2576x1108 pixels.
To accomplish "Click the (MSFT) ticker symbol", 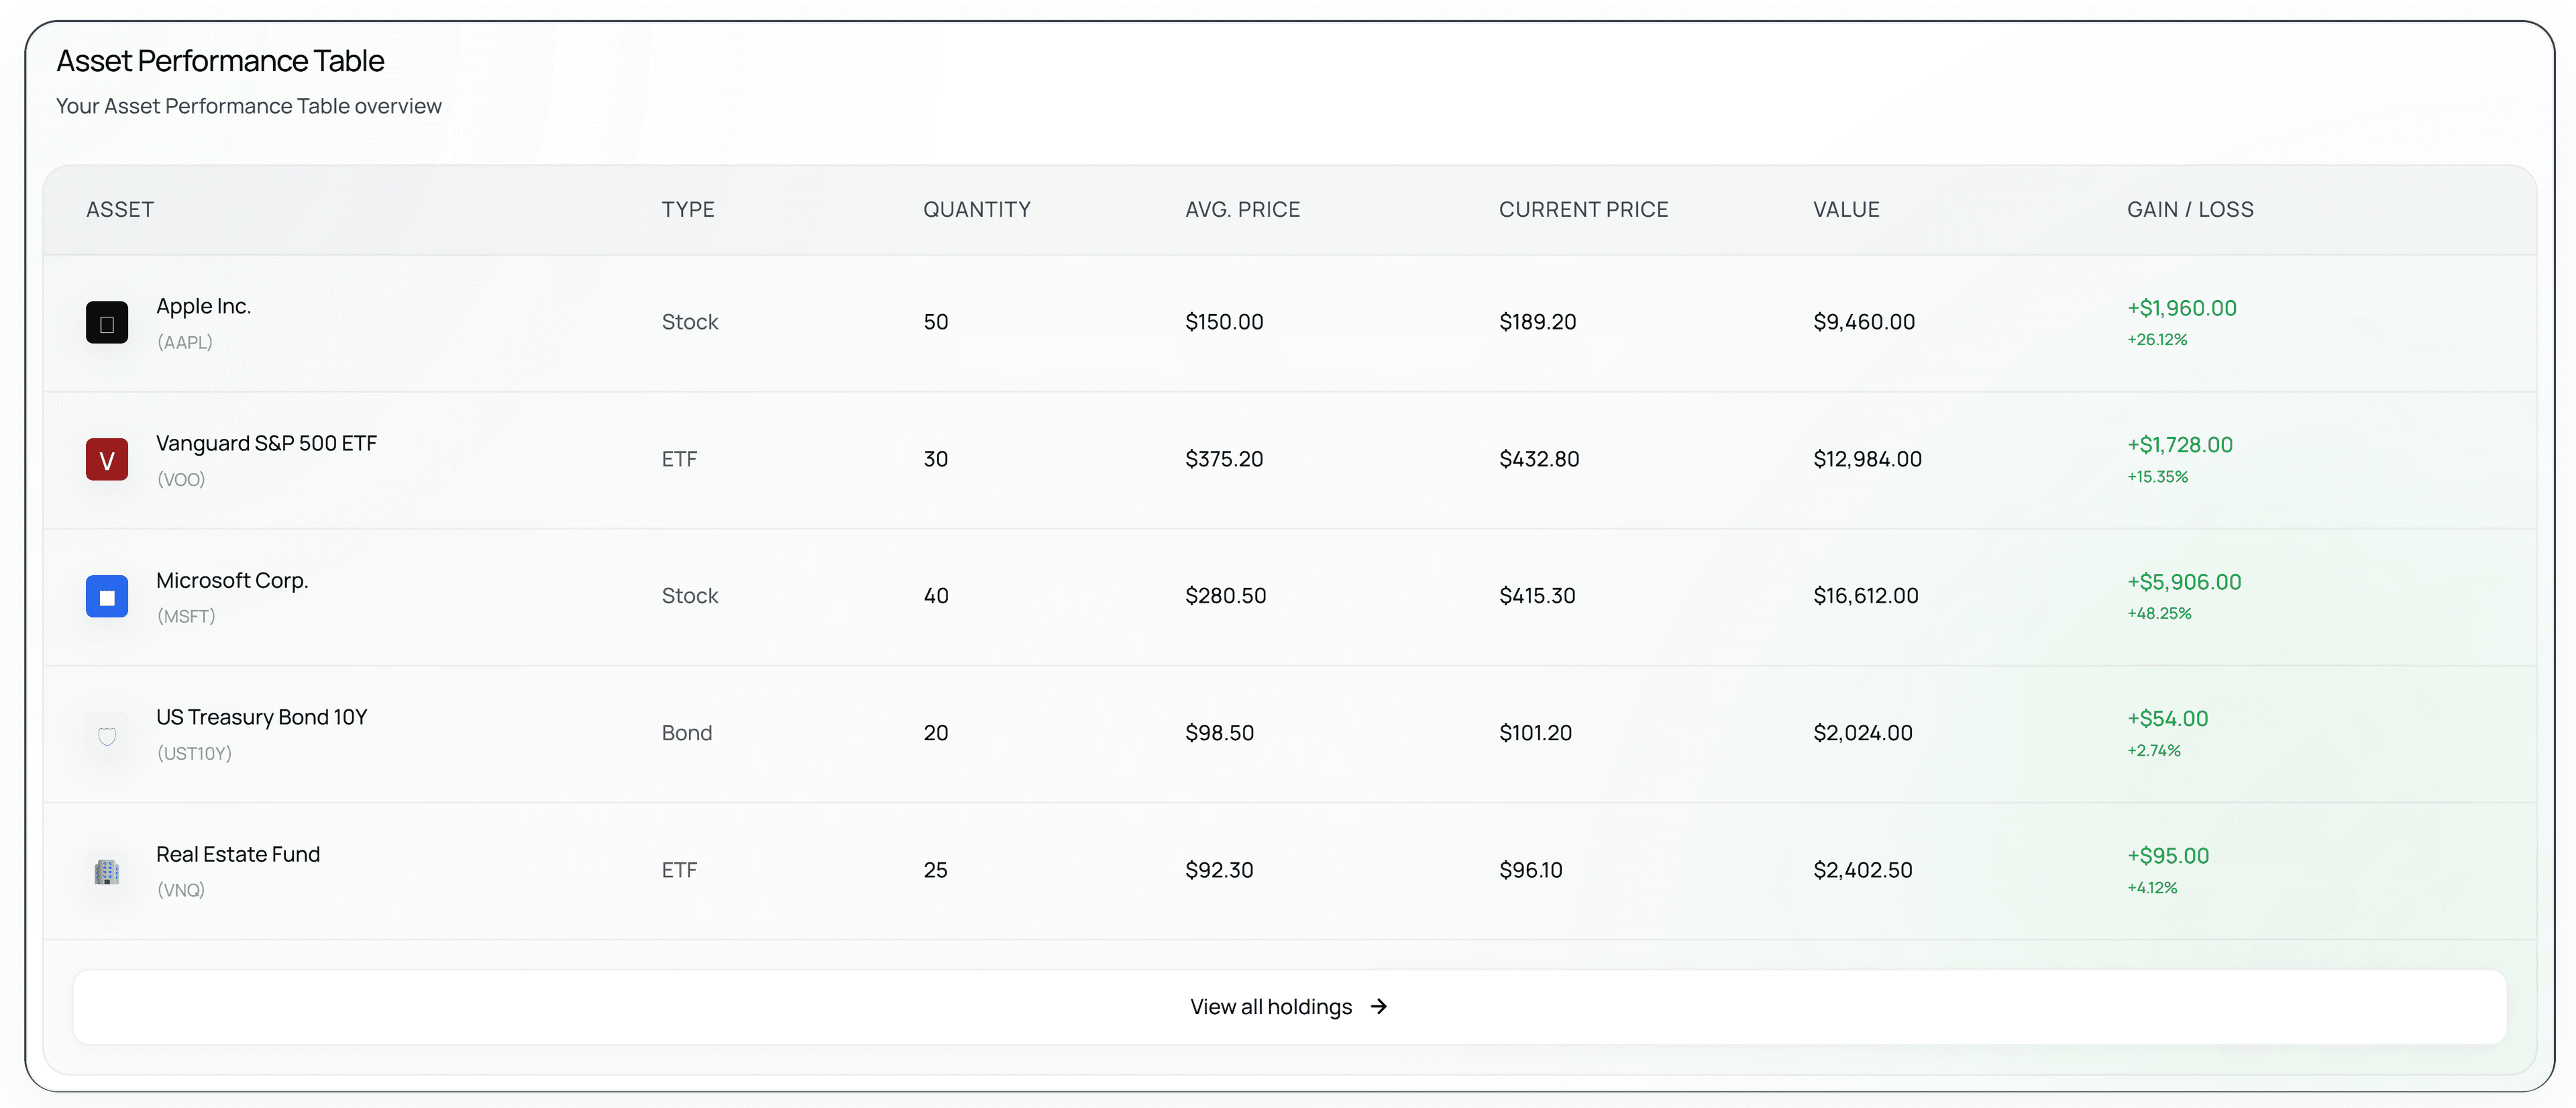I will (186, 616).
